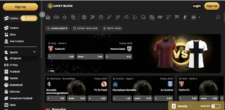
Task: Select the Event Builder tab
Action: click(x=85, y=28)
